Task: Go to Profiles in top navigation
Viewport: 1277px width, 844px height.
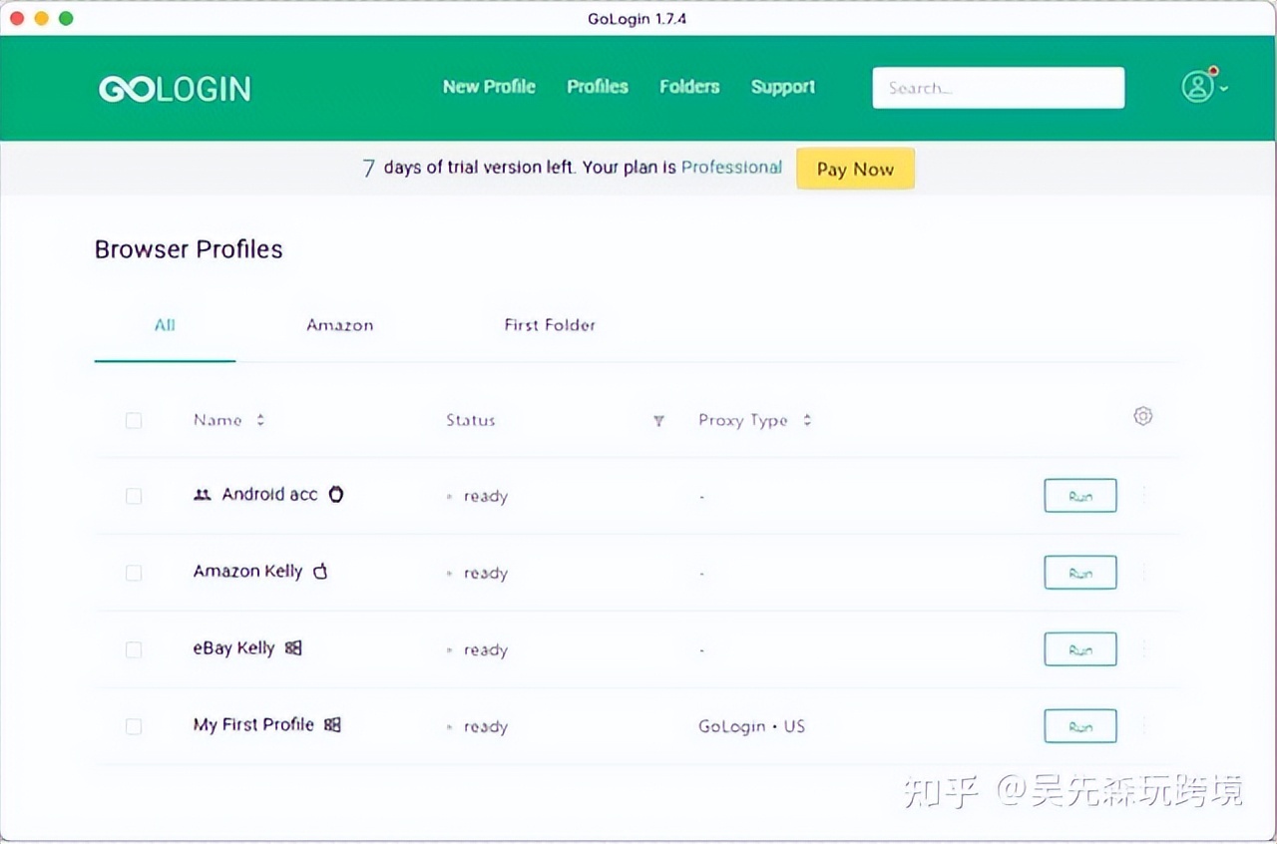Action: point(598,87)
